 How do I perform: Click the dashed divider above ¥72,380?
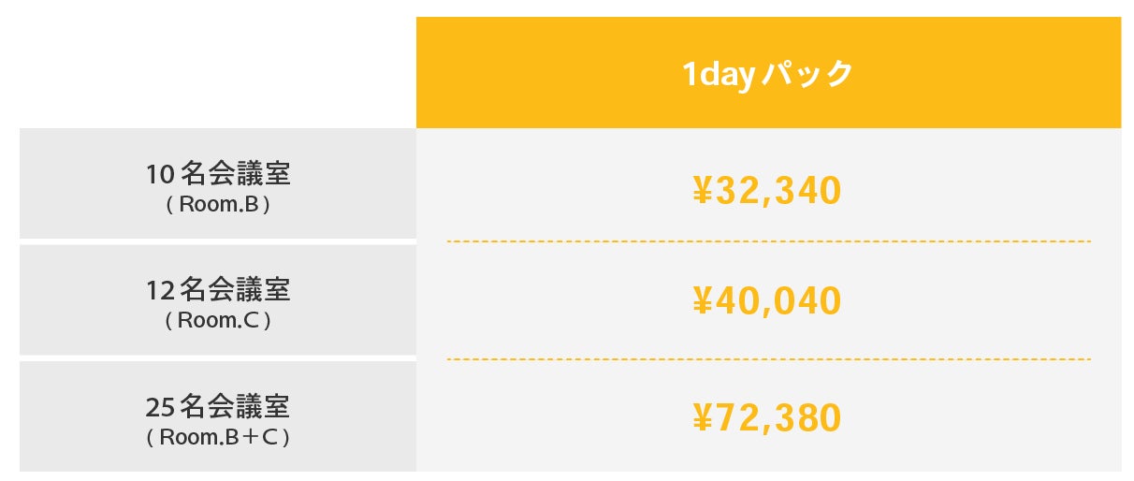(767, 358)
